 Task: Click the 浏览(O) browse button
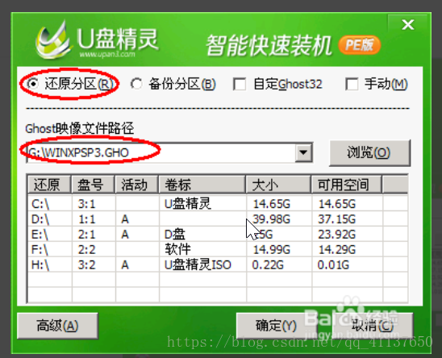pyautogui.click(x=369, y=152)
